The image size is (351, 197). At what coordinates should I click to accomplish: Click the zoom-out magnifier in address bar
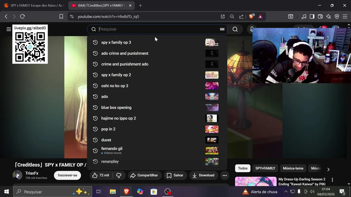point(232,16)
